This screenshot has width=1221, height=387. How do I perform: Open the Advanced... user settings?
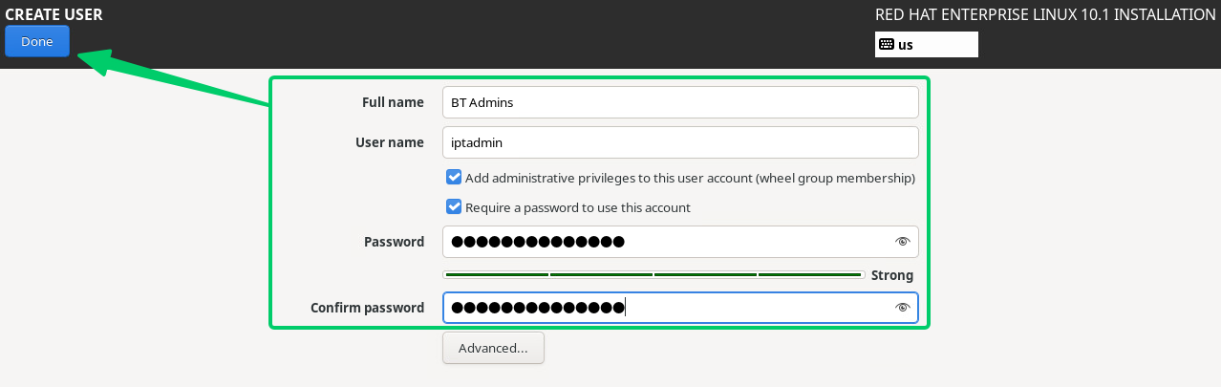tap(493, 348)
